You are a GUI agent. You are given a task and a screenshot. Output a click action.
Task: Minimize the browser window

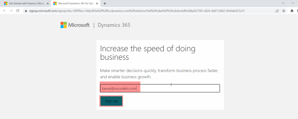293,3
